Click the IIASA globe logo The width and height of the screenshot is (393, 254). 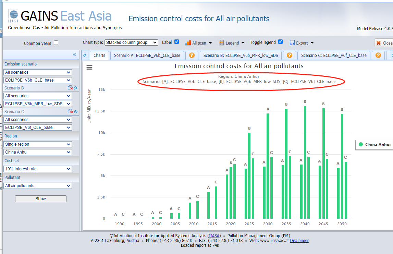tap(13, 16)
